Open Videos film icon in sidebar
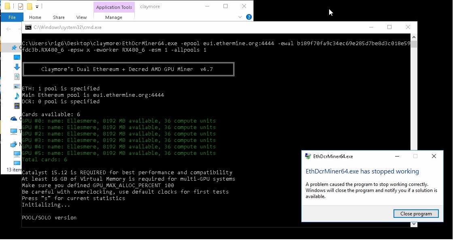 (x=17, y=106)
